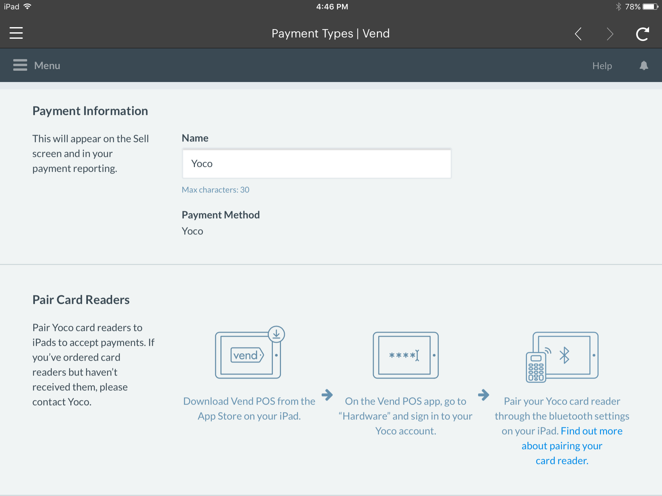
Task: Focus the Name field containing Yoco
Action: [316, 163]
